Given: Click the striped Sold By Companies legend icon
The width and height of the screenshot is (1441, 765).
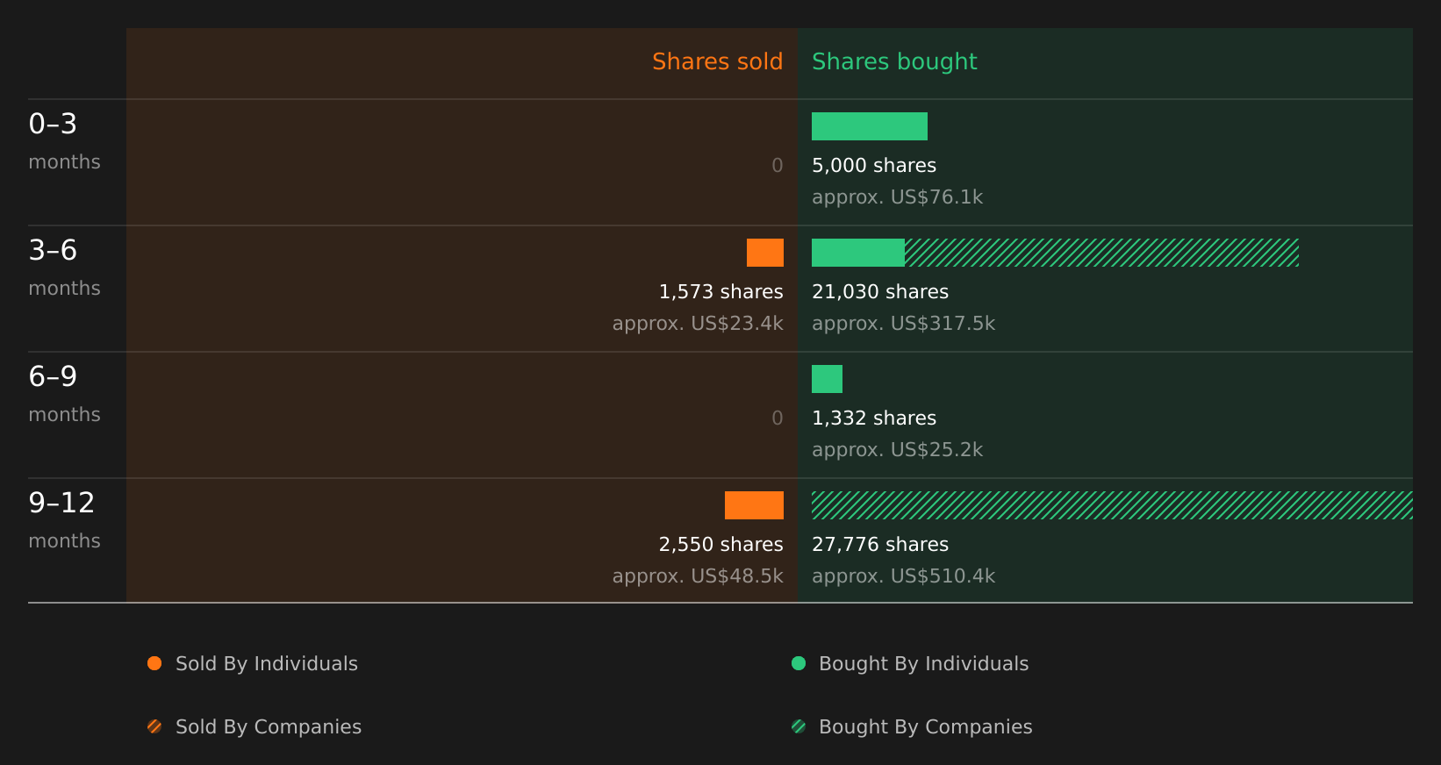Looking at the screenshot, I should click(x=154, y=726).
